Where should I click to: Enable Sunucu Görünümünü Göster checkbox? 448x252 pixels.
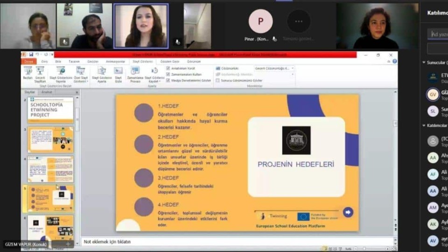point(218,81)
